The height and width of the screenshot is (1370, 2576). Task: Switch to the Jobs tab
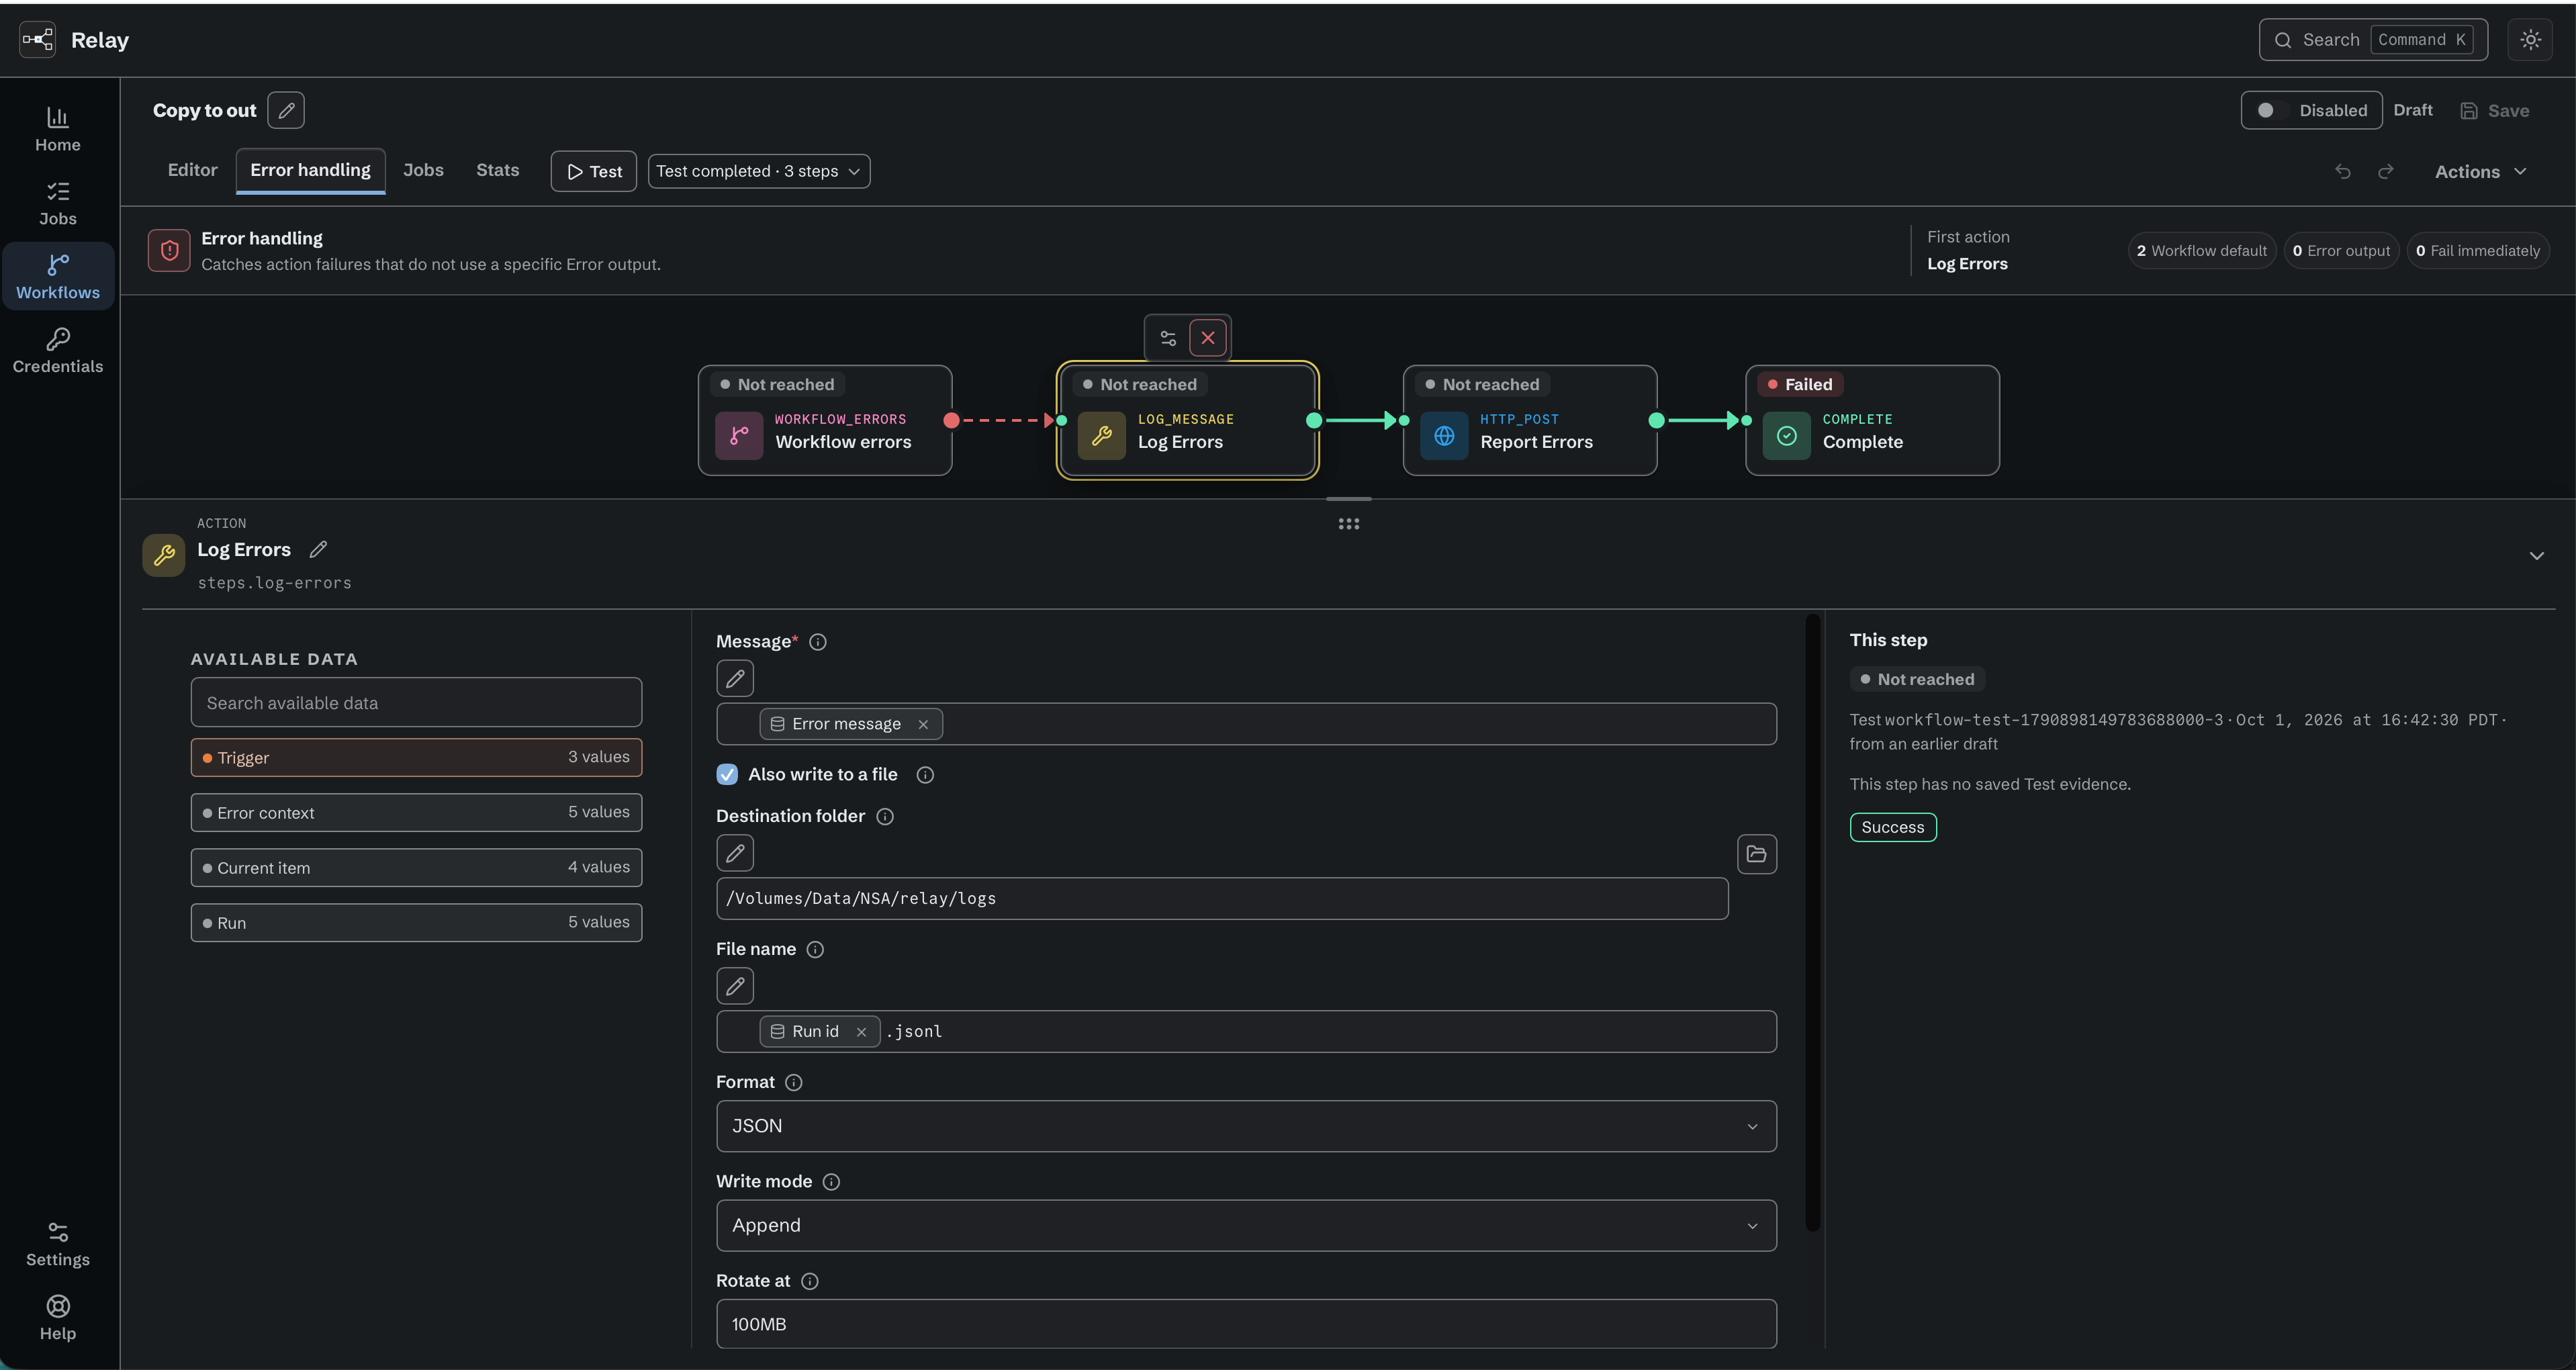tap(423, 170)
